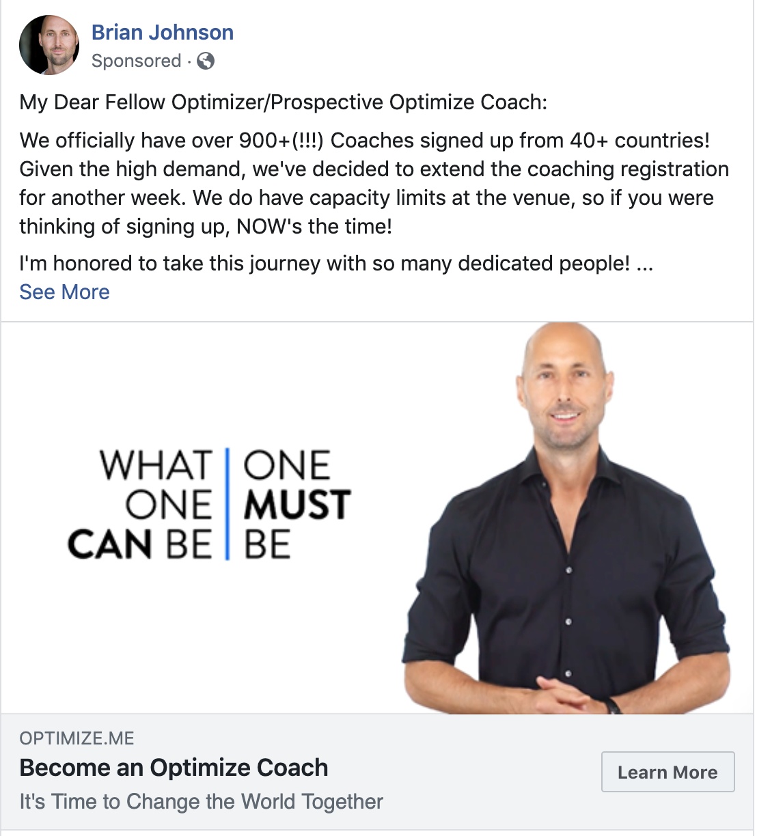Click the globe public audience icon
Screen dimensions: 757x836
point(206,61)
